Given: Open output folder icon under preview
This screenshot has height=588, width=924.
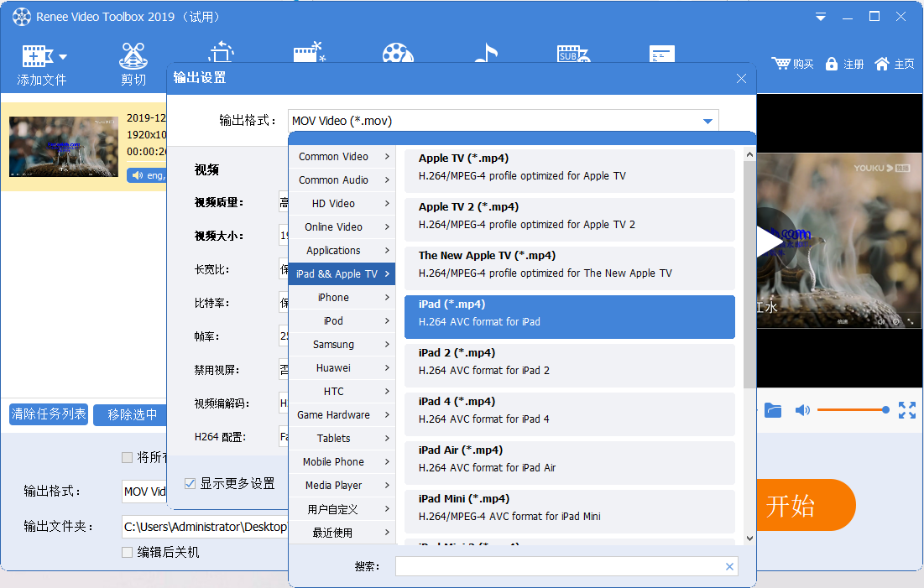Looking at the screenshot, I should [773, 410].
